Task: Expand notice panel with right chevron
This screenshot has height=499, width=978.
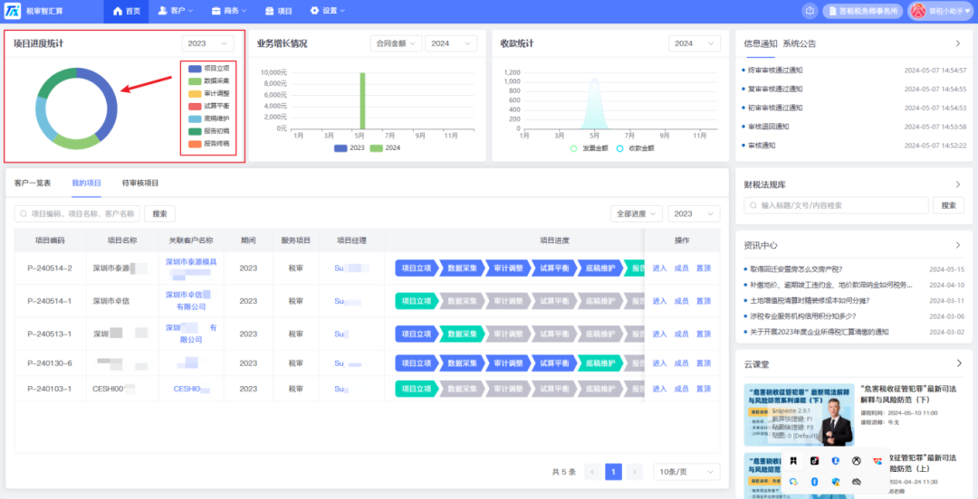Action: 958,43
